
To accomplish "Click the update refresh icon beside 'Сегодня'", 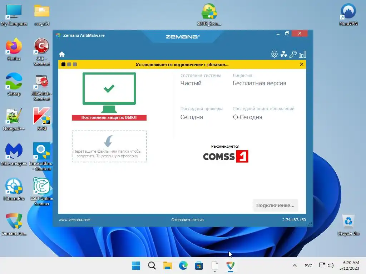I will tap(235, 117).
